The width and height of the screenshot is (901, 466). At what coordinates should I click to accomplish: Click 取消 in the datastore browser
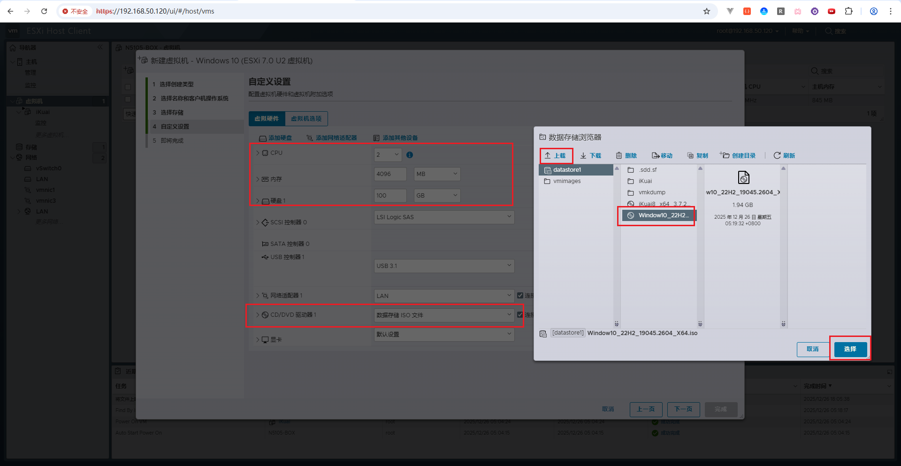(812, 349)
